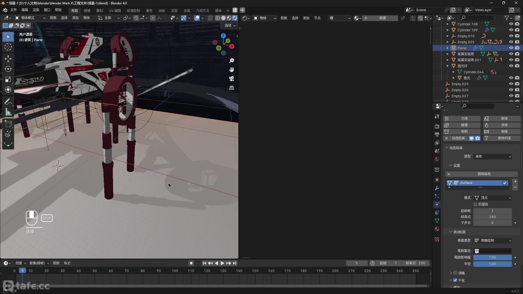Collapse the 表(曲)面 surface section
The height and width of the screenshot is (294, 523).
click(x=457, y=232)
